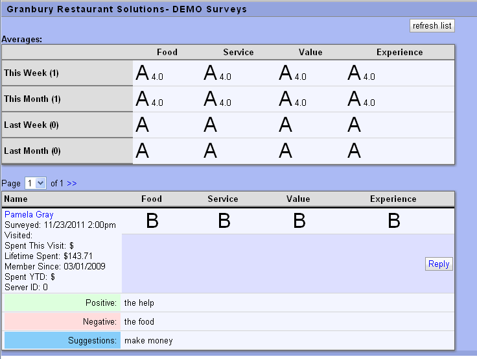477x359 pixels.
Task: Click the Food header in survey list
Action: coord(152,199)
